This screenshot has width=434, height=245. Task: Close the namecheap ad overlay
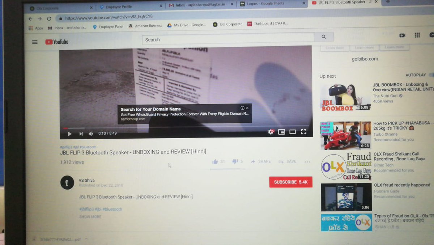coord(247,108)
